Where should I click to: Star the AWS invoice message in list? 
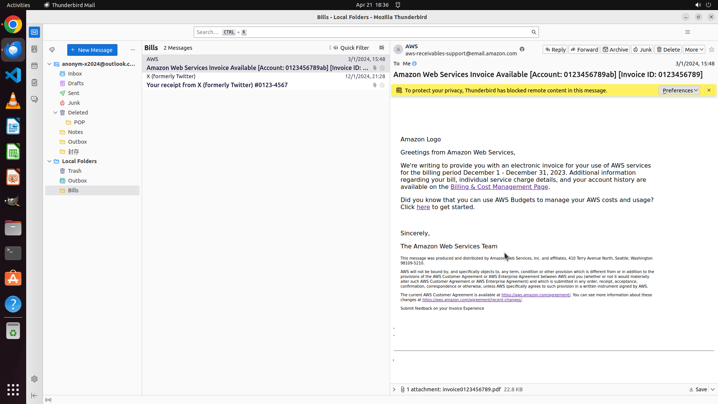pyautogui.click(x=382, y=68)
